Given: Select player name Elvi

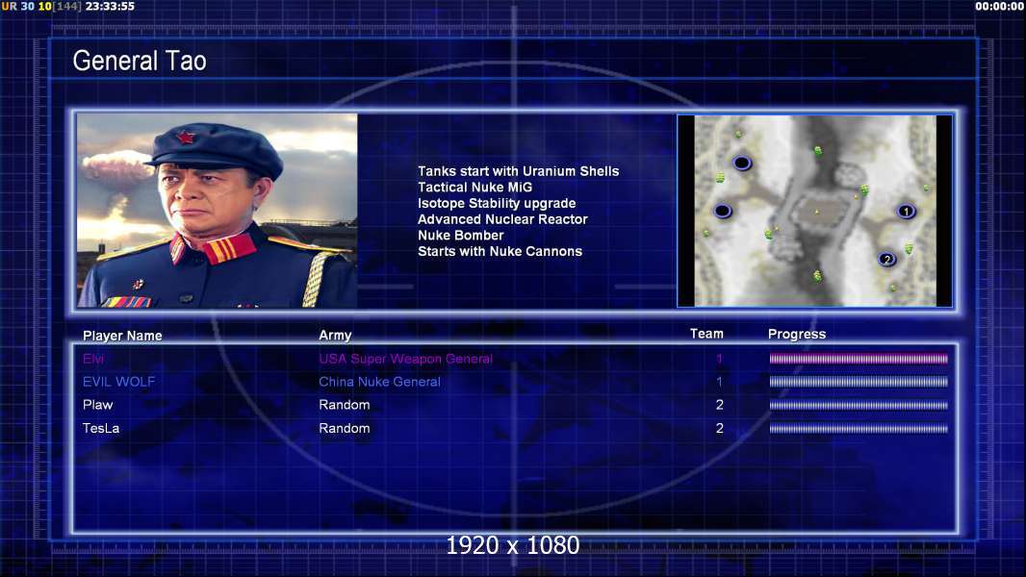Looking at the screenshot, I should click(x=93, y=359).
